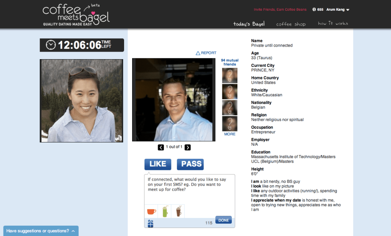This screenshot has width=391, height=236.
Task: Click the fourth mutual friend thumbnail
Action: coord(229,123)
